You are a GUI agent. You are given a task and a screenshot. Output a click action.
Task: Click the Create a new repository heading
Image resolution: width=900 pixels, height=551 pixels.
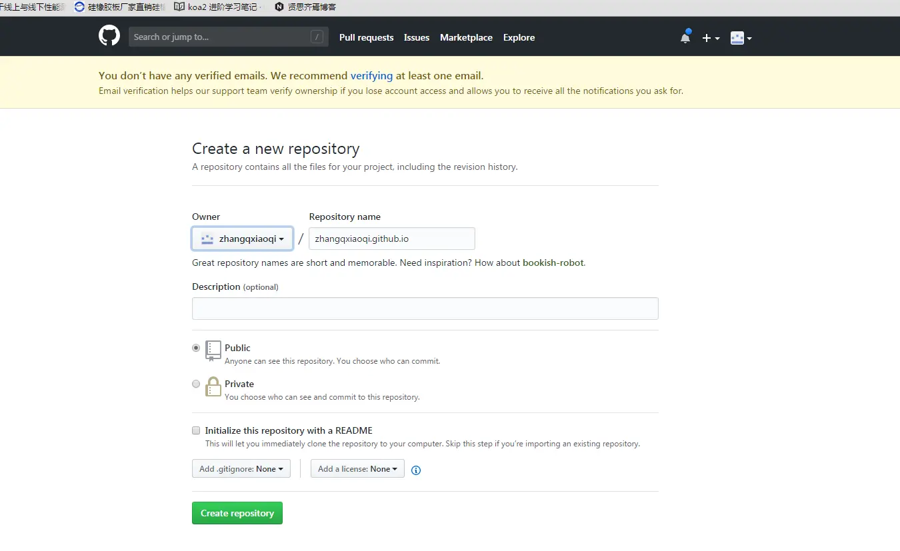(x=276, y=149)
